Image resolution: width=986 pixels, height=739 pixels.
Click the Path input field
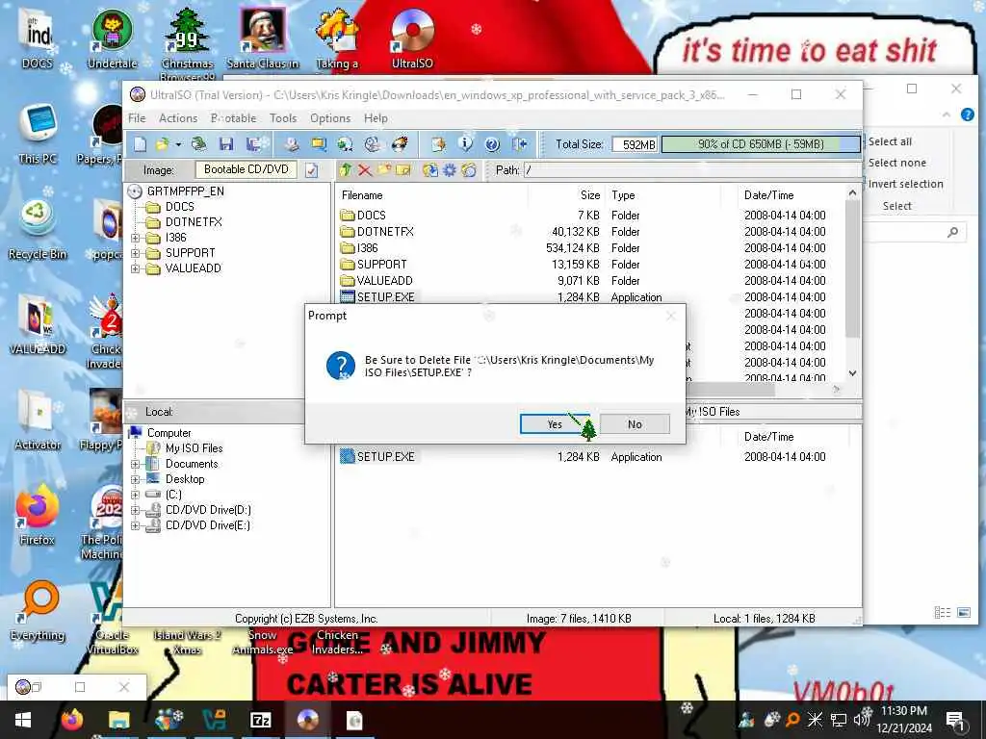tap(691, 170)
